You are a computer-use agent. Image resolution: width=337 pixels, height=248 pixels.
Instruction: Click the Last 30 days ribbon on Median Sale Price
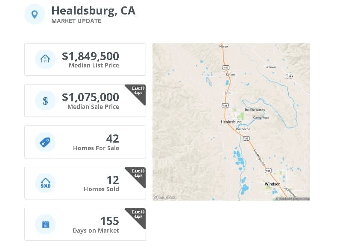[137, 93]
